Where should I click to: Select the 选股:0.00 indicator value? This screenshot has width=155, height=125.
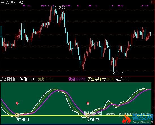pos(123,79)
